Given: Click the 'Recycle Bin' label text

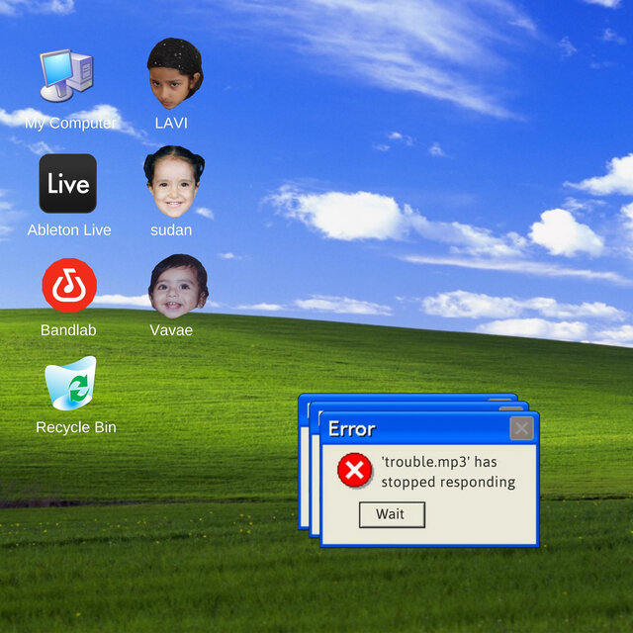Looking at the screenshot, I should pyautogui.click(x=76, y=427).
